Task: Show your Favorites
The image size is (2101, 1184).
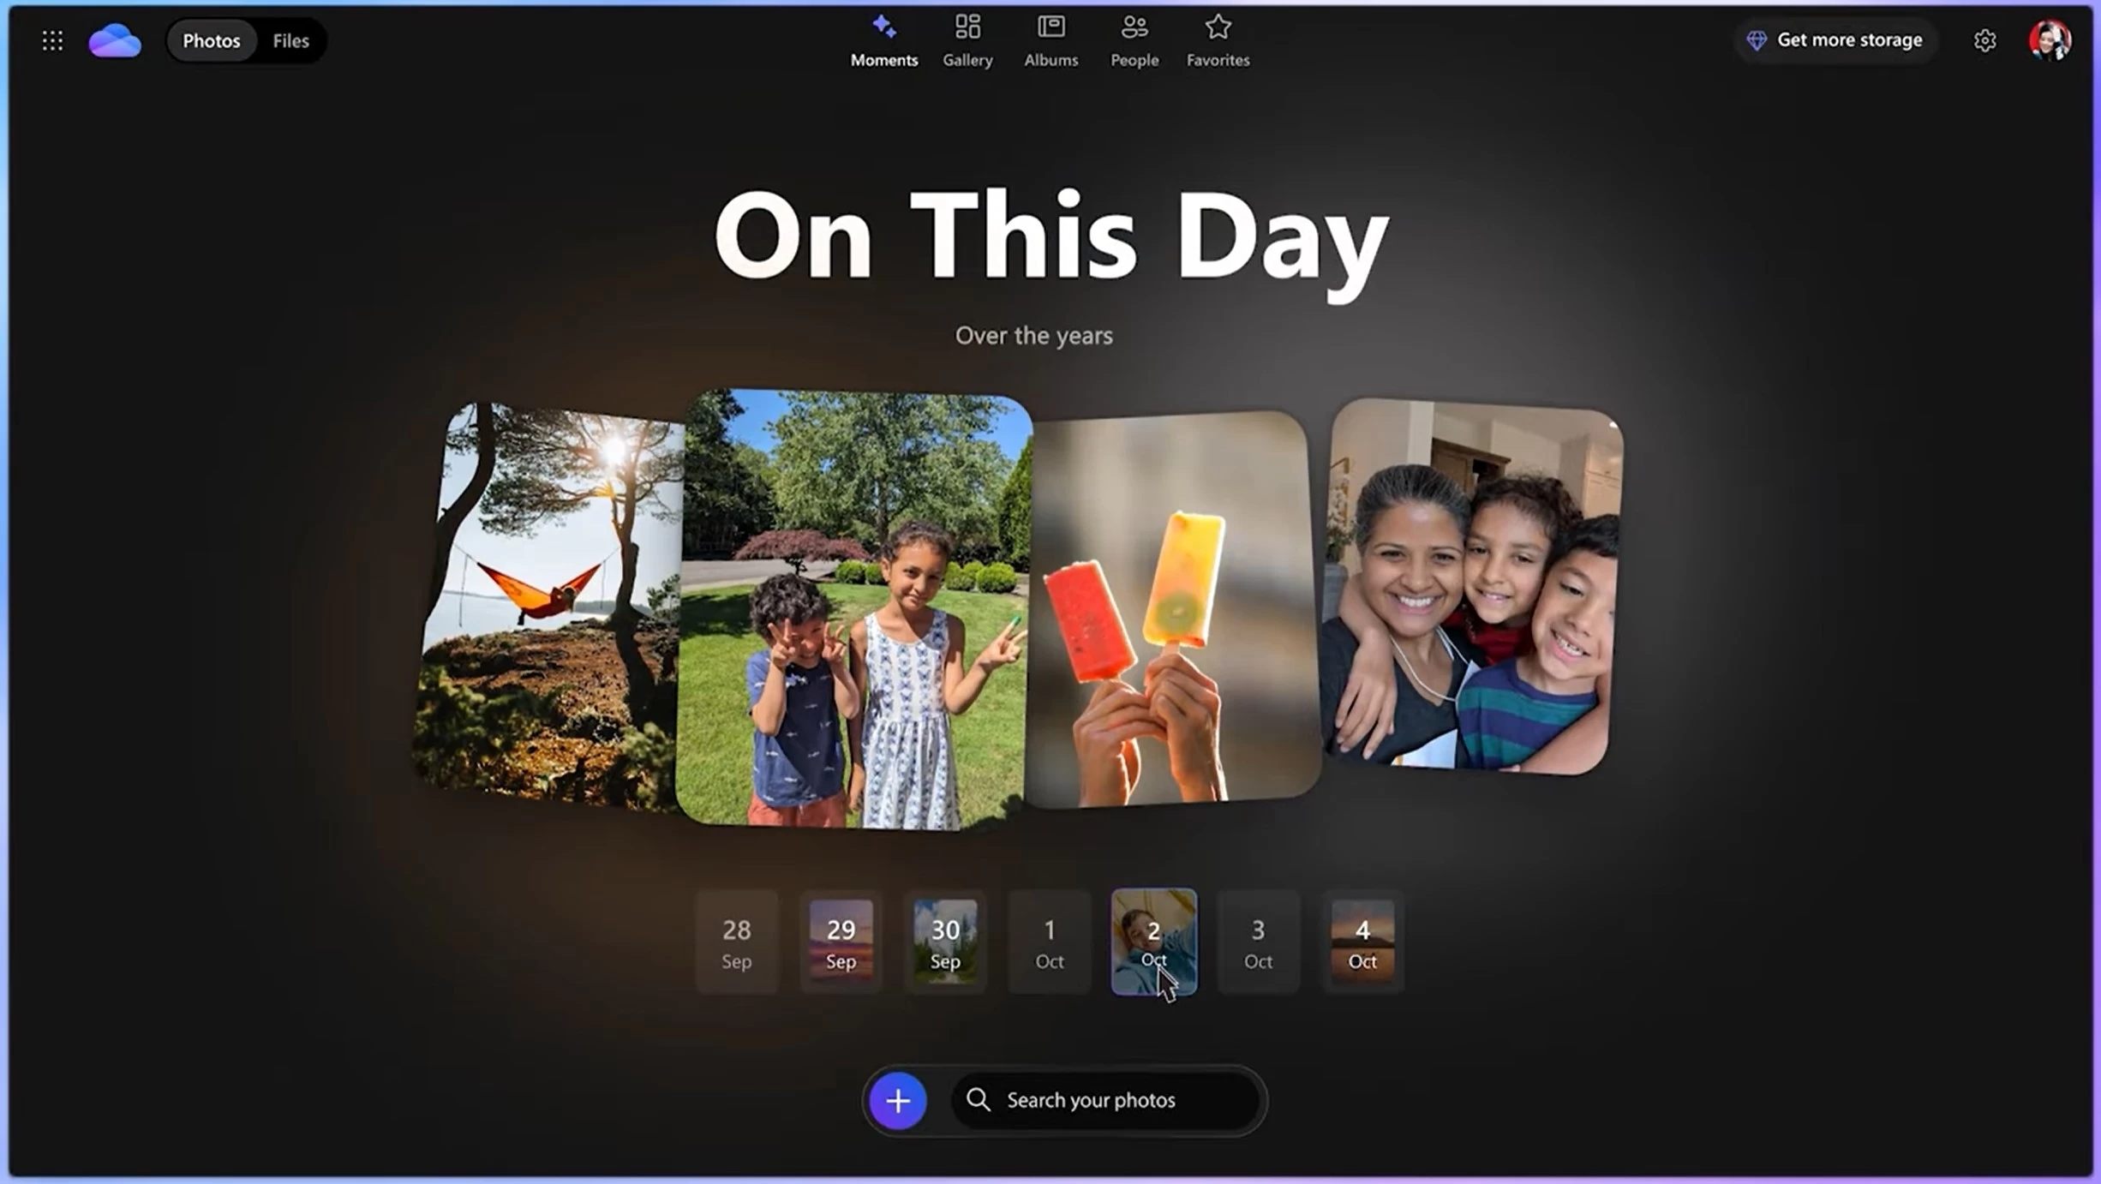Action: tap(1217, 40)
